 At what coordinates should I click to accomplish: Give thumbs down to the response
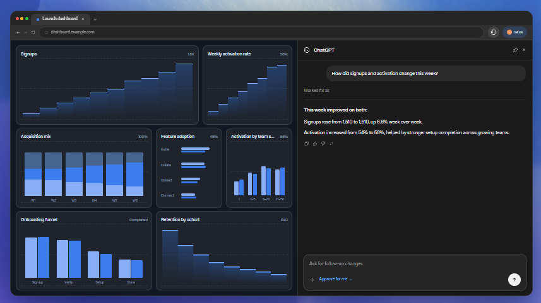point(323,144)
